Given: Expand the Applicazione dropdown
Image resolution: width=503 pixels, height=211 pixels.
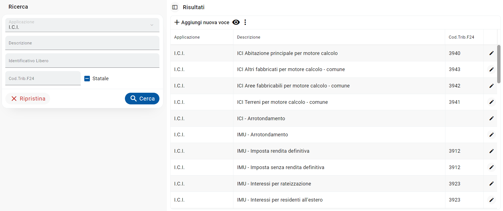Looking at the screenshot, I should [x=152, y=25].
